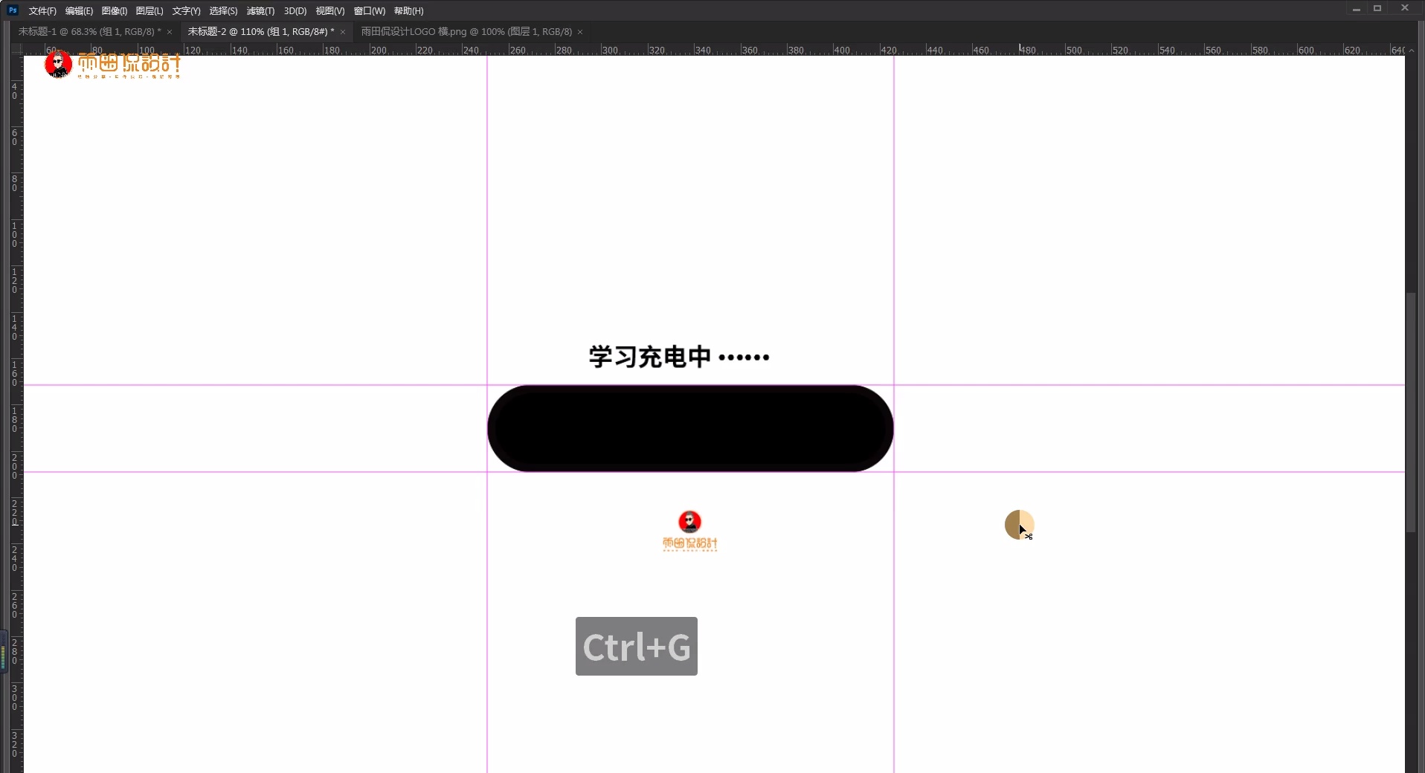Open the 滤镜(T) Filter menu

[259, 10]
